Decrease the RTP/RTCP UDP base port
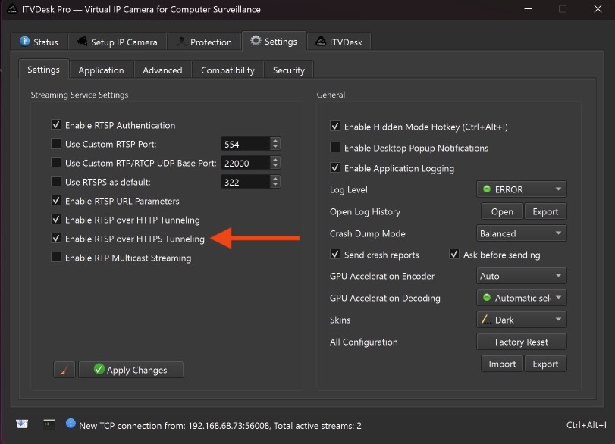This screenshot has height=444, width=615. pyautogui.click(x=275, y=166)
